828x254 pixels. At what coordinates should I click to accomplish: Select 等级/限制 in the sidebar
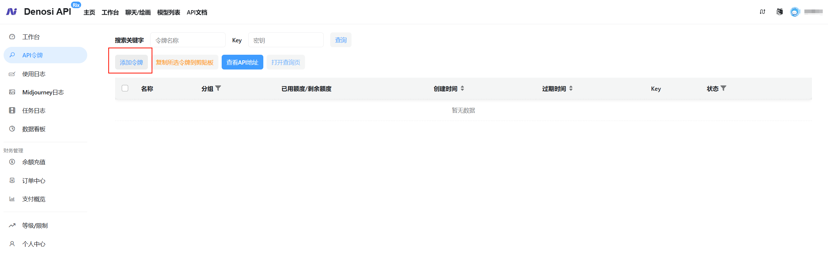tap(45, 225)
